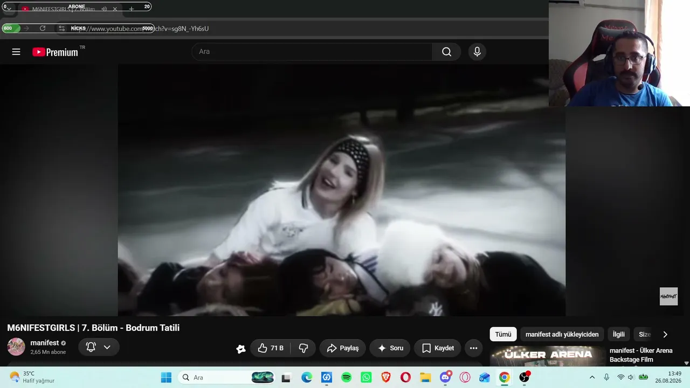Screen dimensions: 690x388
Task: Reload the page with the browser refresh icon
Action: tap(43, 29)
